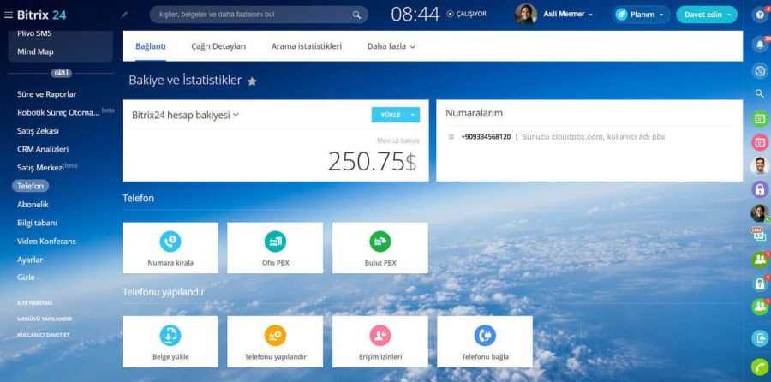Open Robotik Süreç Otomasyonu menu item

pyautogui.click(x=58, y=112)
